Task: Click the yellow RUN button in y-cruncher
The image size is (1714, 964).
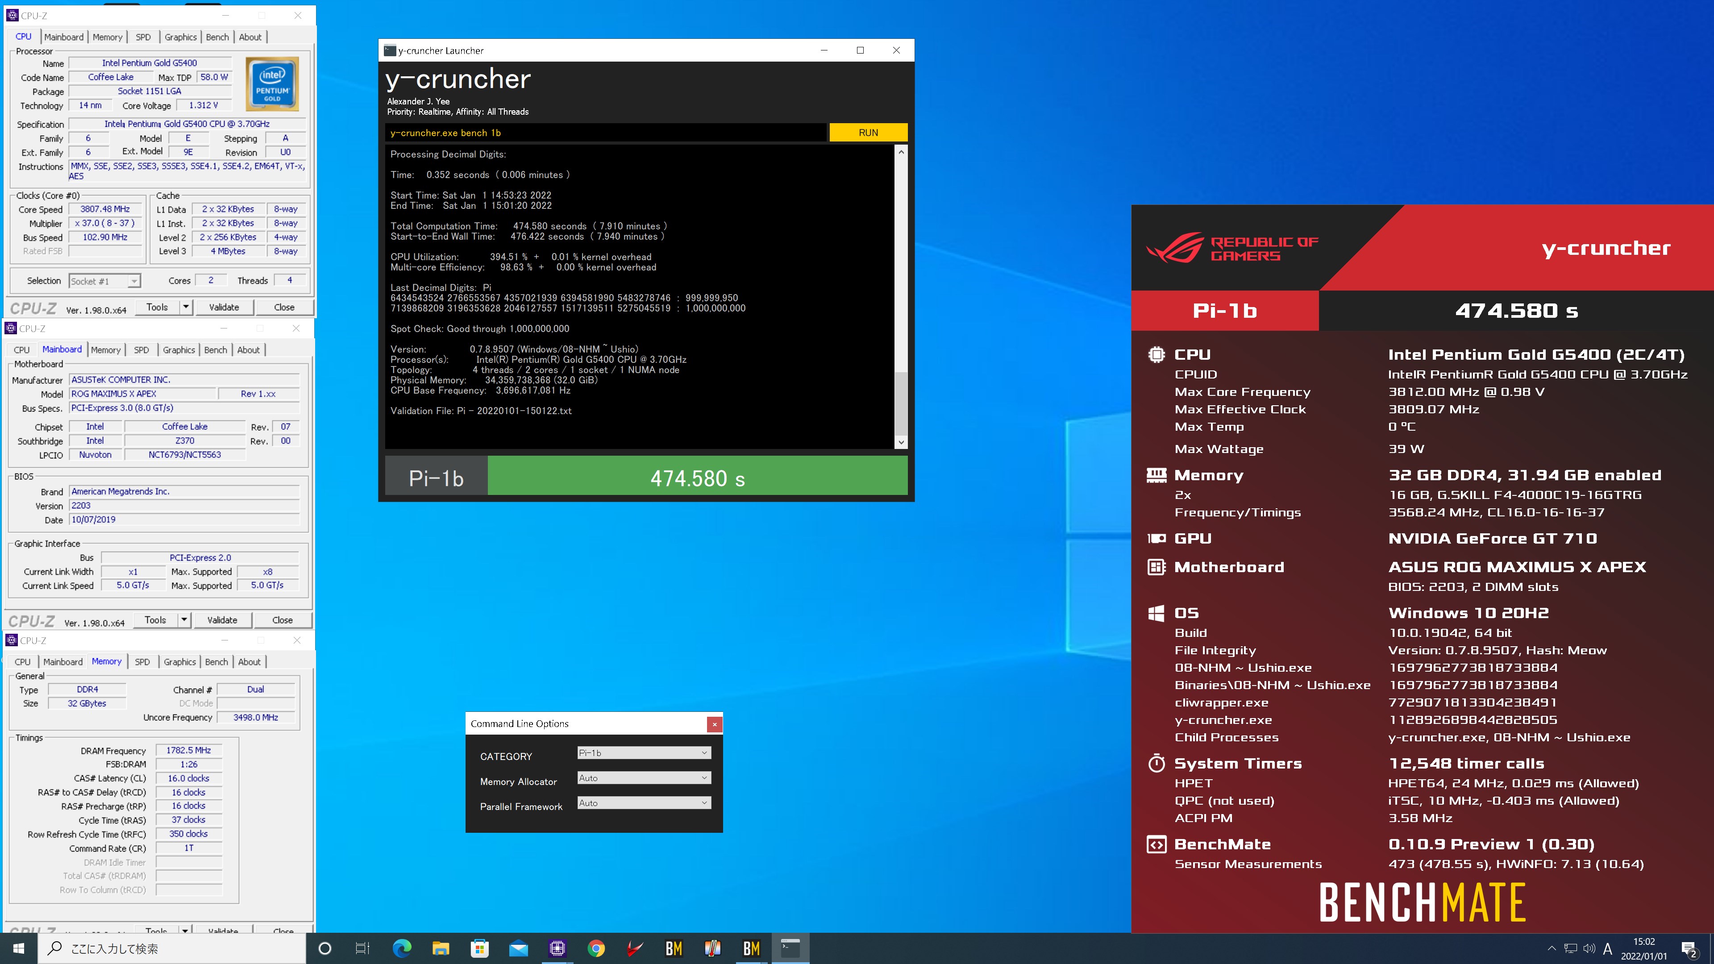Action: point(868,133)
